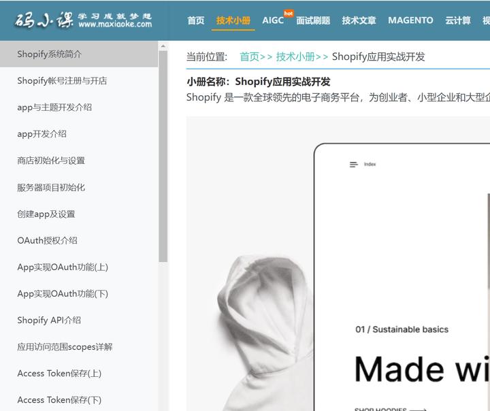Click the www.maxiaoke.com URL text

point(115,24)
